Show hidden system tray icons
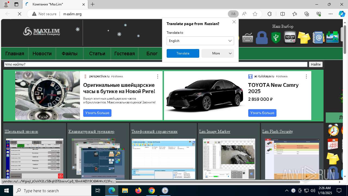This screenshot has width=348, height=196. tap(287, 191)
